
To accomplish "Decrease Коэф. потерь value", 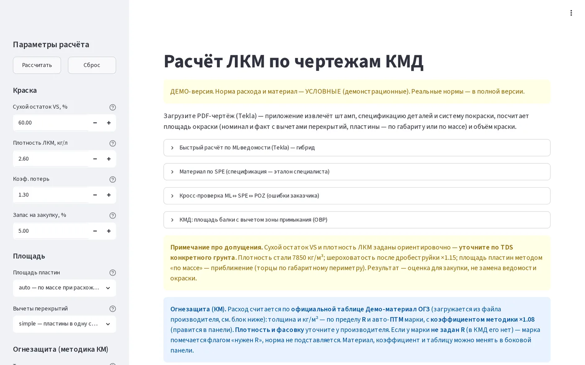I will [x=95, y=195].
